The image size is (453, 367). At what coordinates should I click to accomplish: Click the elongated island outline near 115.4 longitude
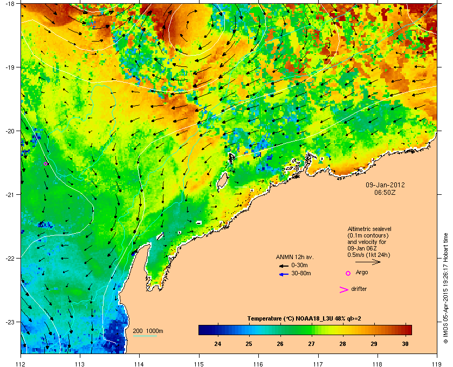[x=222, y=182]
